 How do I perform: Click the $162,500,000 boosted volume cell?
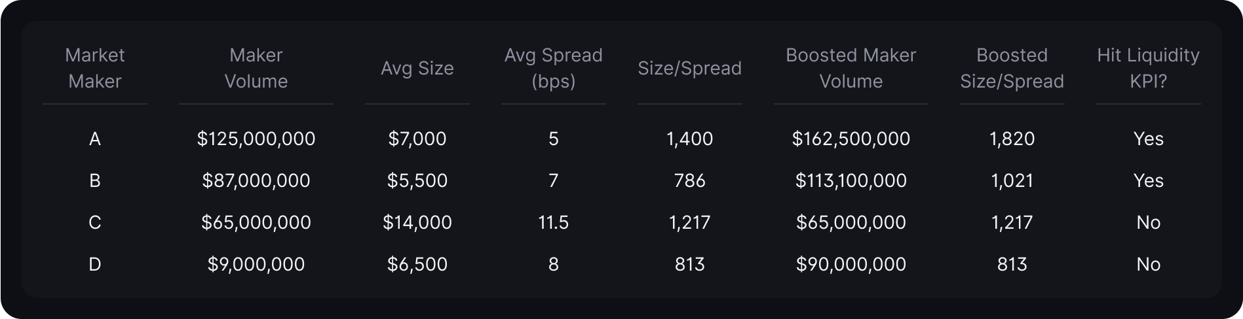tap(851, 139)
